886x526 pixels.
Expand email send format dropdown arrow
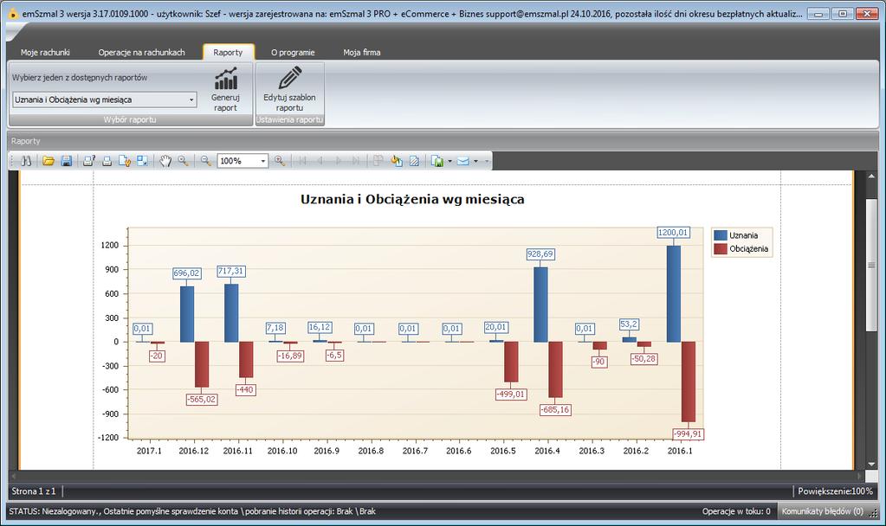pos(475,161)
